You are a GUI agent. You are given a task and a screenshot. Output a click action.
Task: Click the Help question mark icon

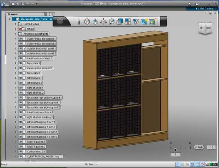[x=197, y=4]
